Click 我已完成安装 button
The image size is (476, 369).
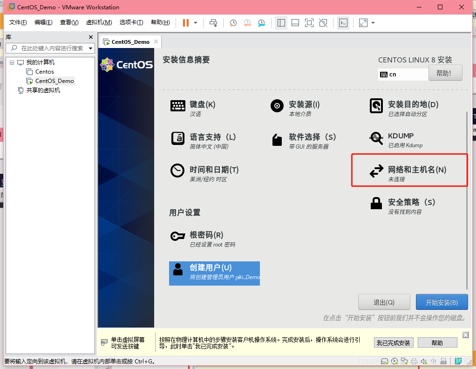pos(393,342)
